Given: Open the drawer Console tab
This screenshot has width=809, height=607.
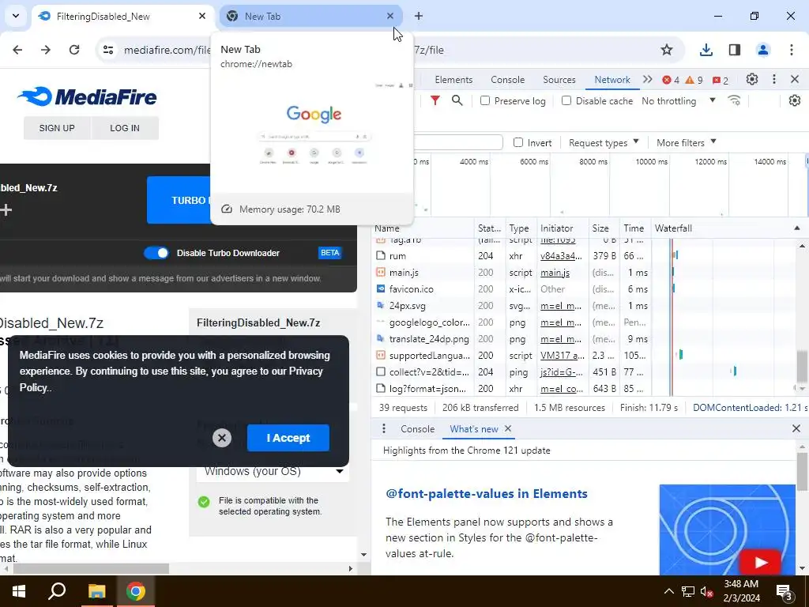Looking at the screenshot, I should pos(417,429).
